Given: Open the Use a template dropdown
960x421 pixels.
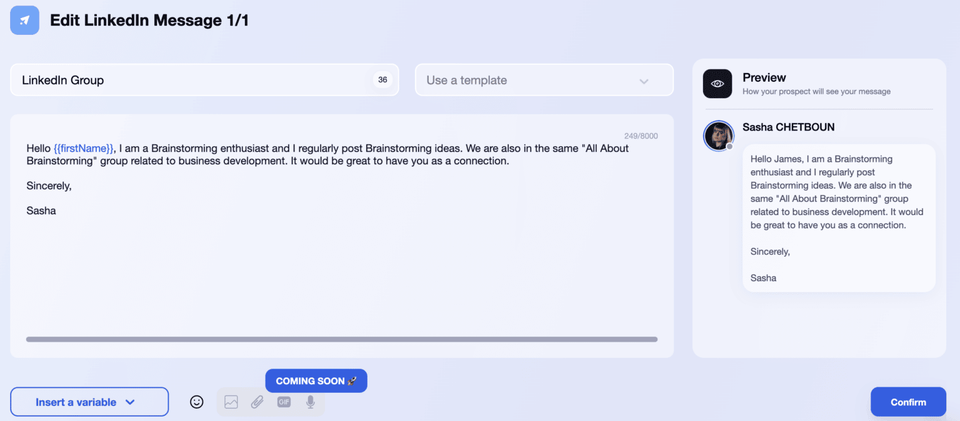Looking at the screenshot, I should click(x=544, y=80).
